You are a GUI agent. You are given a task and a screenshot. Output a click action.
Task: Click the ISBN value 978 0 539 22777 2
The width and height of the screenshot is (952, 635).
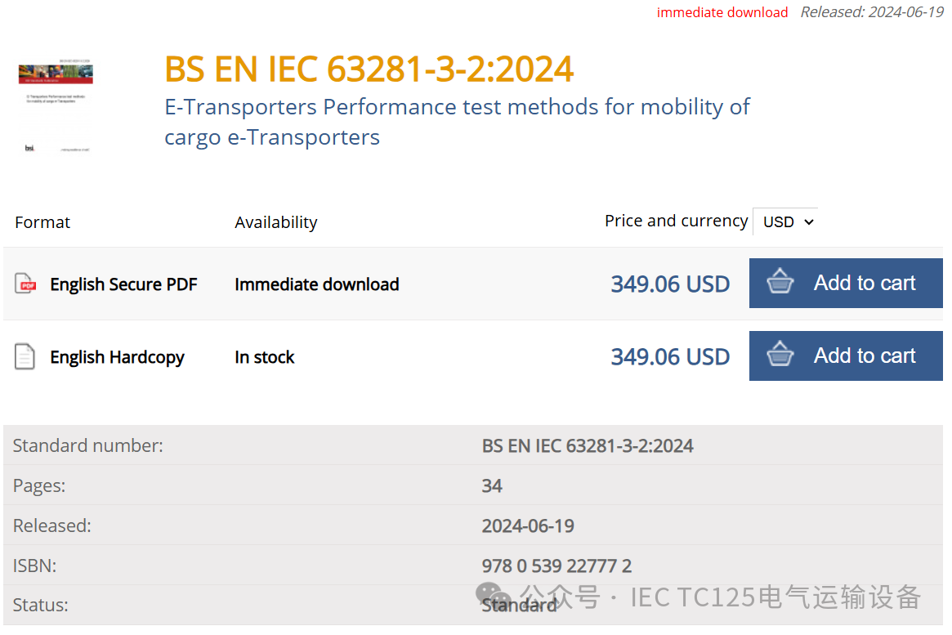(x=556, y=566)
